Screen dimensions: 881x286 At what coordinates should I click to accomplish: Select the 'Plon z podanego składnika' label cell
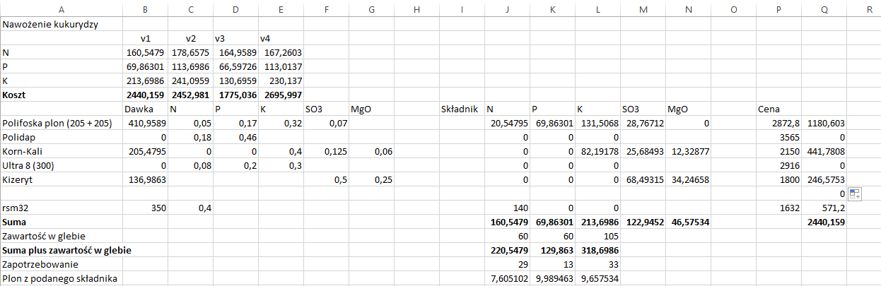[x=59, y=278]
